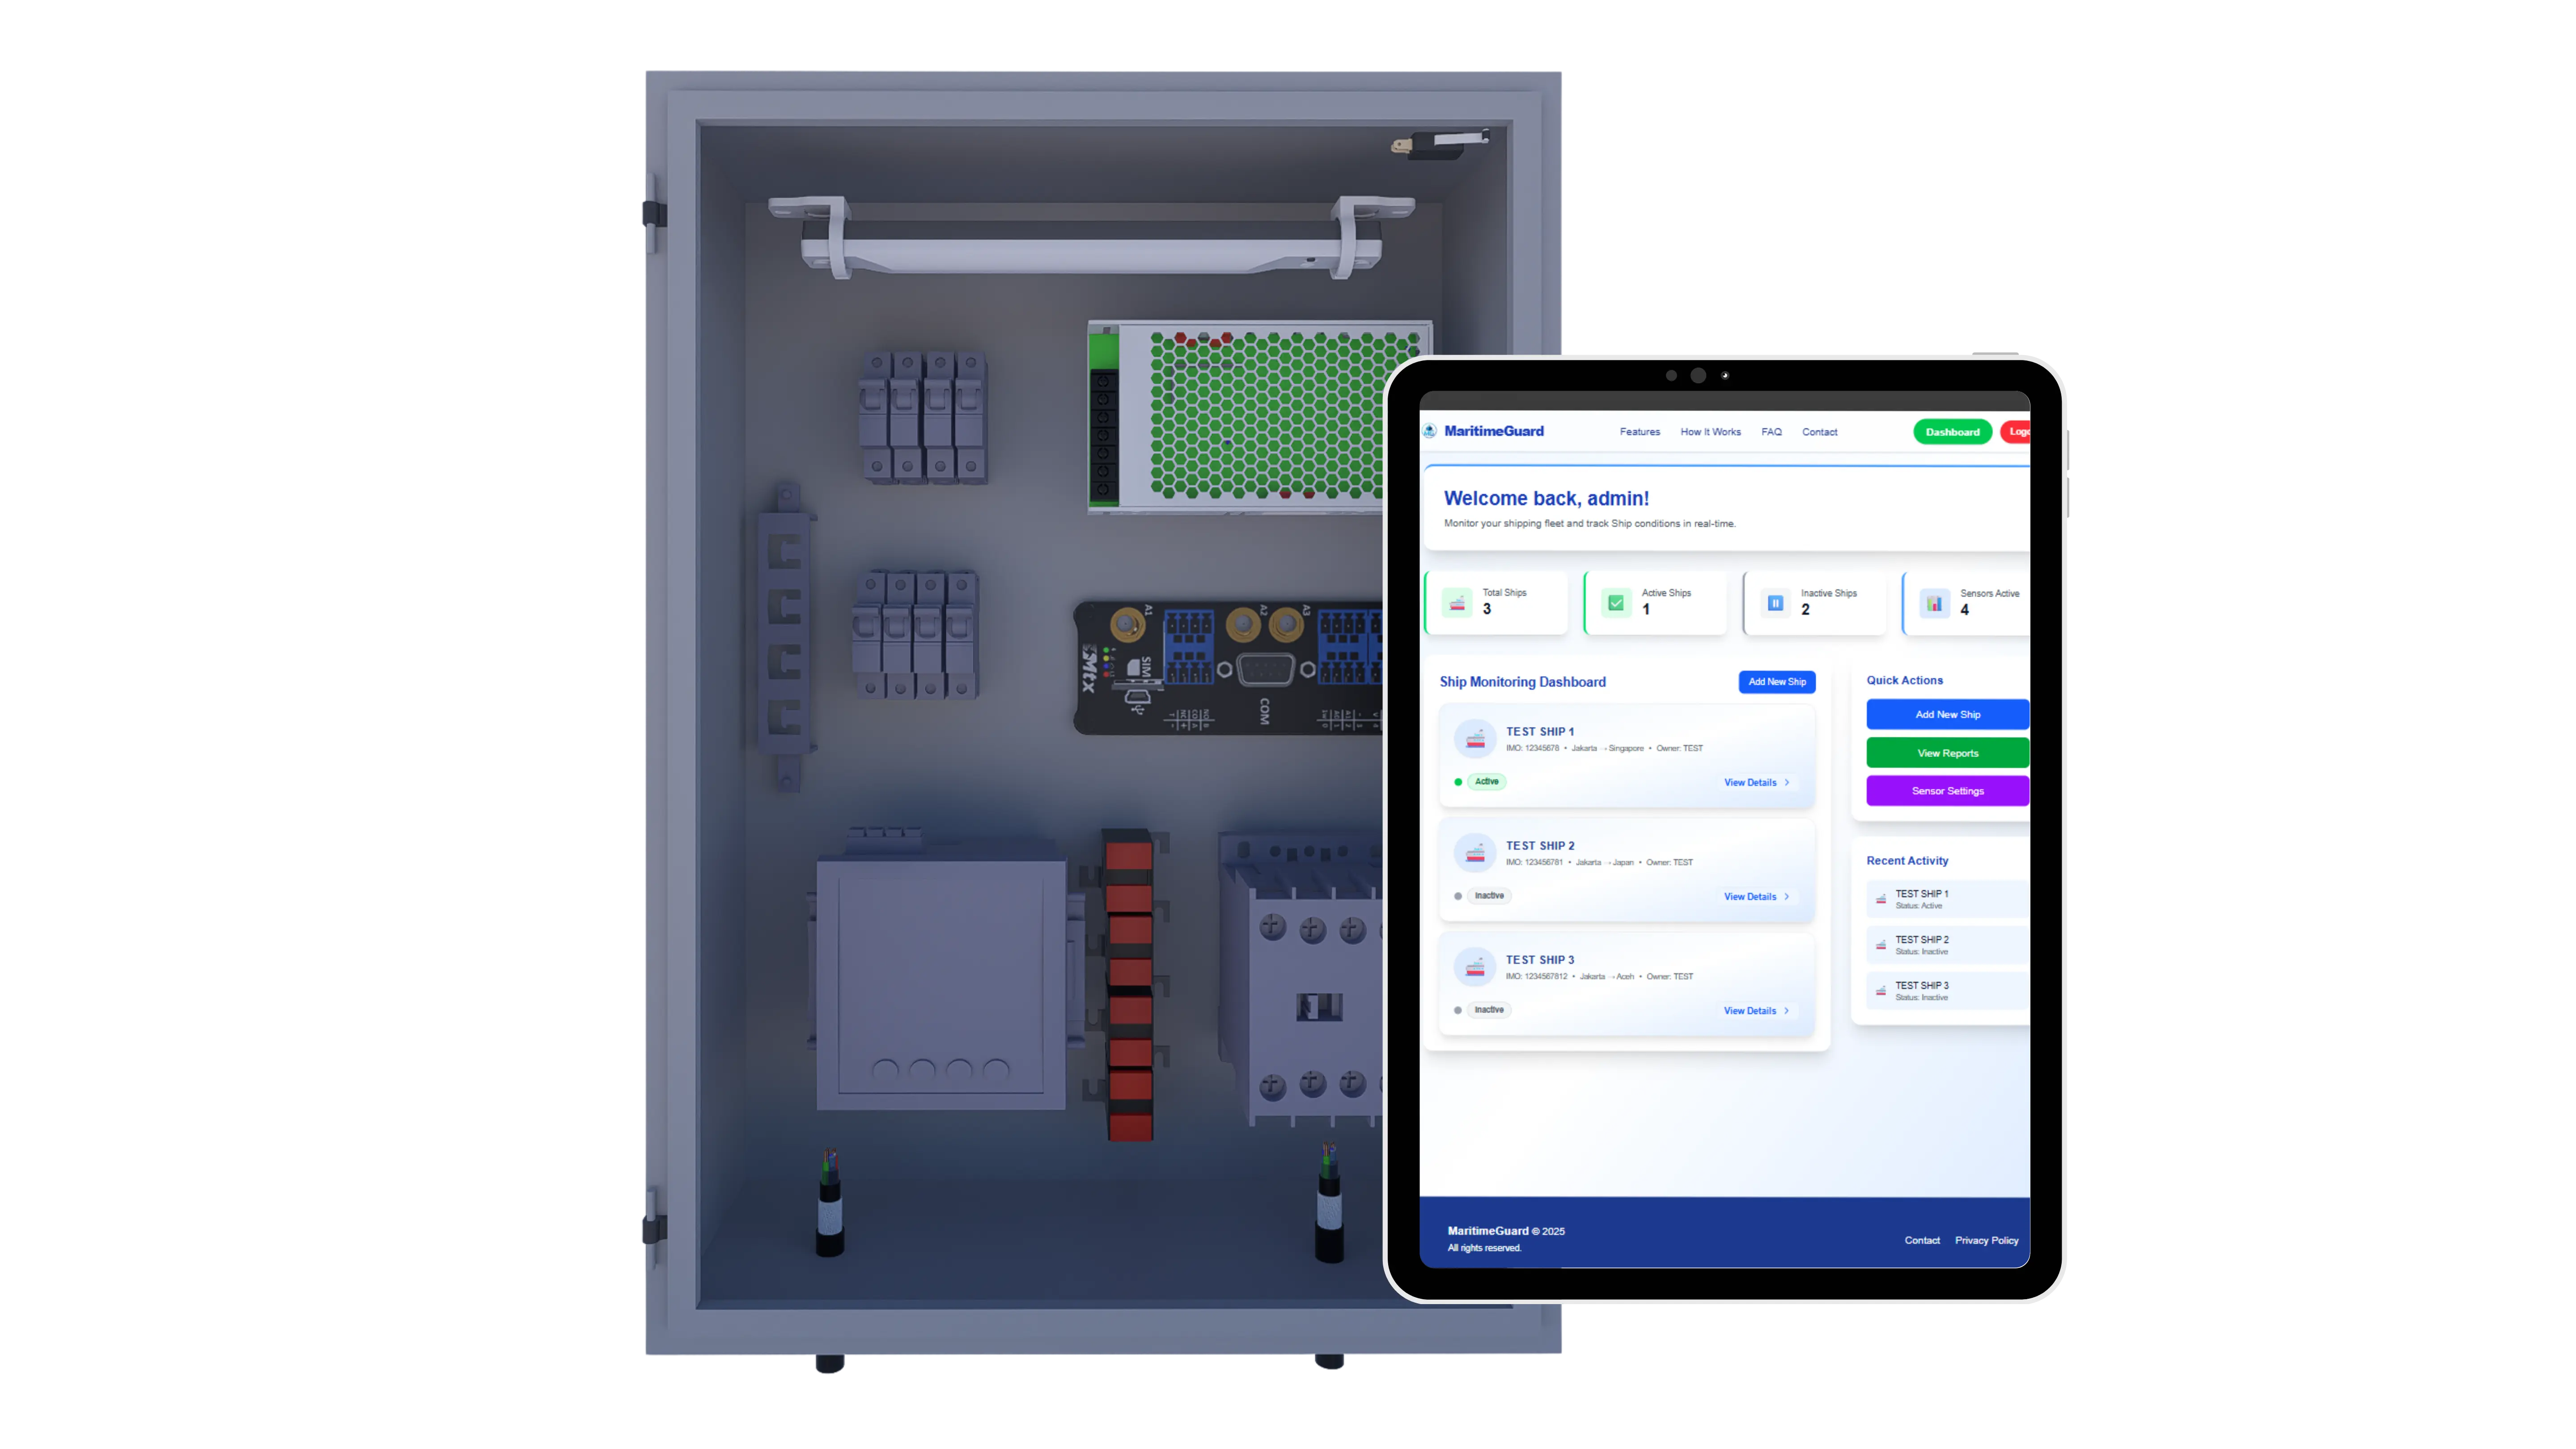Screen dimensions: 2576x1449
Task: Click the green Dashboard pill button
Action: [1952, 432]
